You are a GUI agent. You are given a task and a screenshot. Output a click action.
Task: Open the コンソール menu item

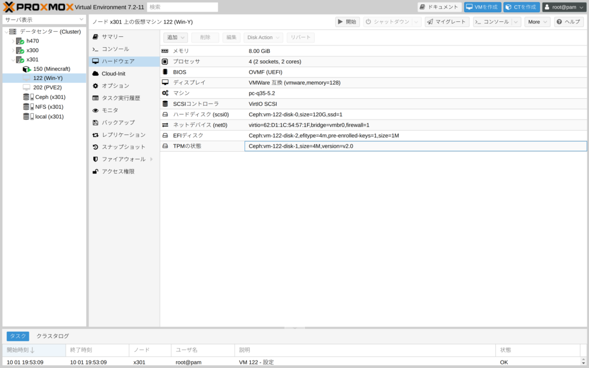(115, 49)
